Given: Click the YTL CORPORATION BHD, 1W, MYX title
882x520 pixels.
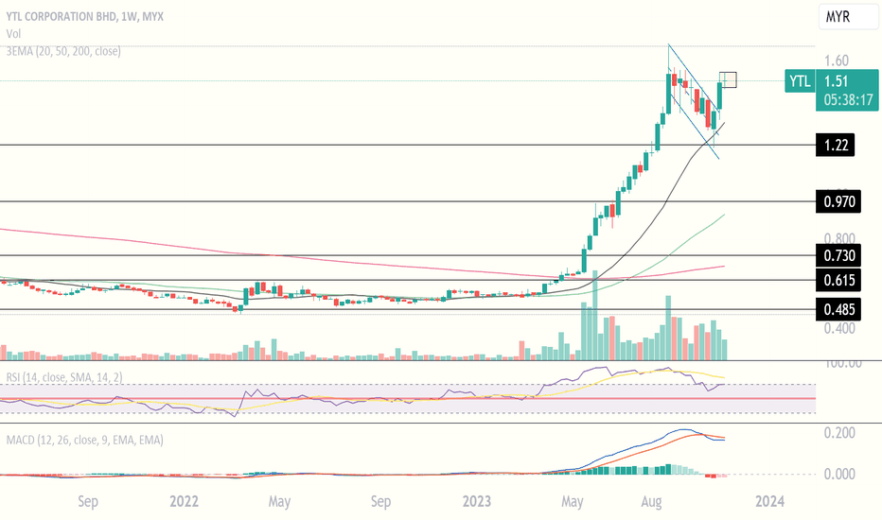Looking at the screenshot, I should coord(85,16).
